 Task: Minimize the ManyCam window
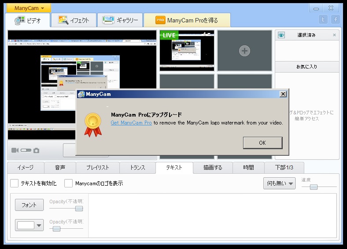(316, 8)
